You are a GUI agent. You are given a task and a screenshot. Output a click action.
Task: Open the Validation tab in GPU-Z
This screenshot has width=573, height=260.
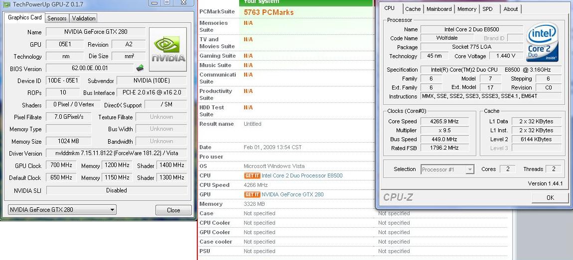tap(84, 18)
